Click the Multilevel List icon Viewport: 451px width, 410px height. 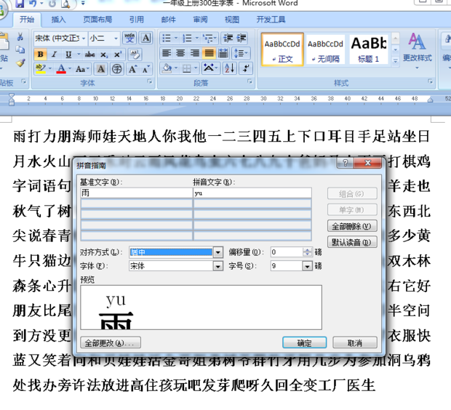(207, 38)
